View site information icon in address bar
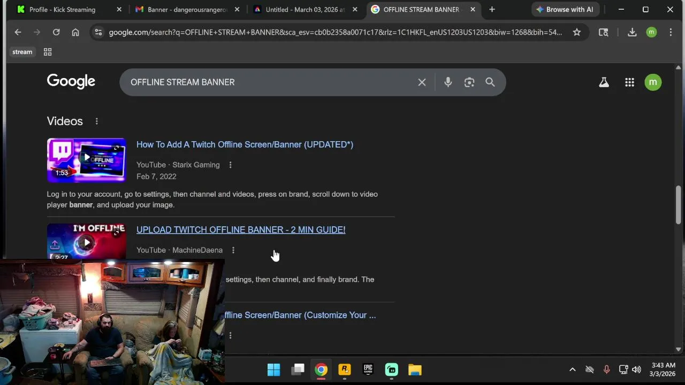The image size is (685, 385). (98, 32)
